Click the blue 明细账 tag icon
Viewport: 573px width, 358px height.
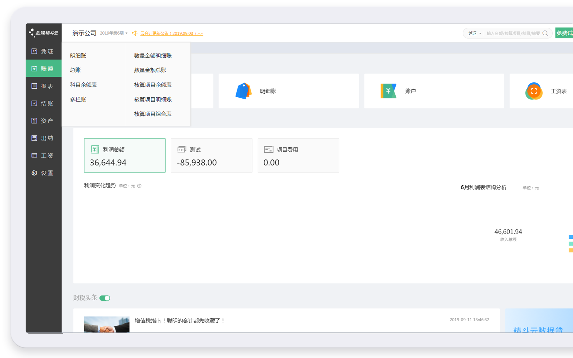(x=243, y=91)
